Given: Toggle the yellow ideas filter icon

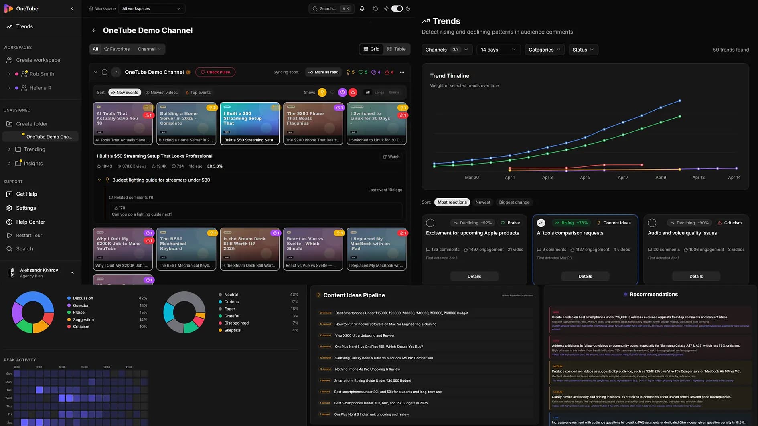Looking at the screenshot, I should click(322, 93).
